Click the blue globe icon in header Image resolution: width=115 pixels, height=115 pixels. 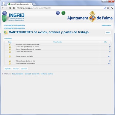(58, 13)
